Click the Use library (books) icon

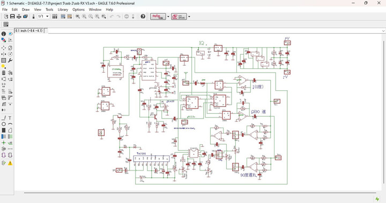pyautogui.click(x=55, y=17)
